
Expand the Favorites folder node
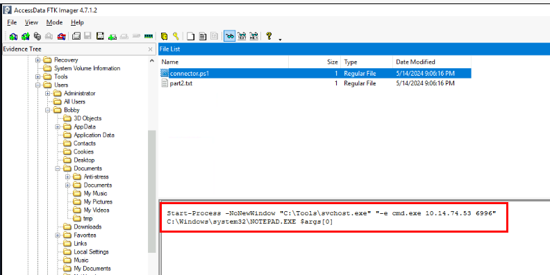click(x=58, y=235)
